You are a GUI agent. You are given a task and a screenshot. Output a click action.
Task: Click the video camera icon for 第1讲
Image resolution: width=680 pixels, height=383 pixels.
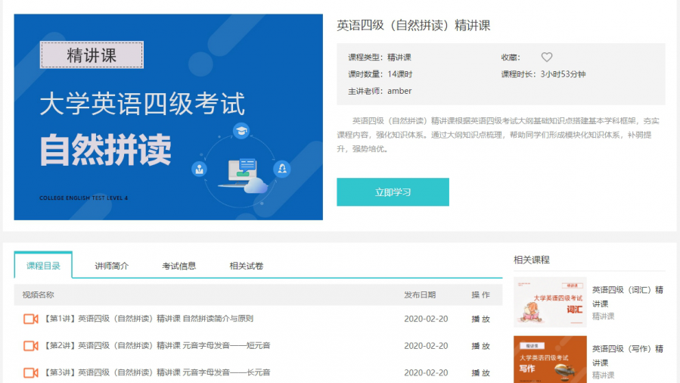[x=31, y=319]
